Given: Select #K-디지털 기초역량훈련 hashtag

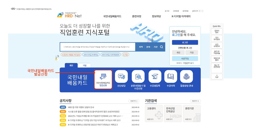Looking at the screenshot, I should coord(110,54).
